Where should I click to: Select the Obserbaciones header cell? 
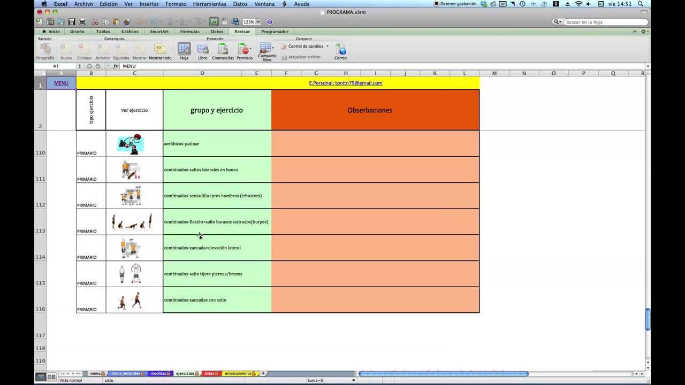click(x=375, y=110)
